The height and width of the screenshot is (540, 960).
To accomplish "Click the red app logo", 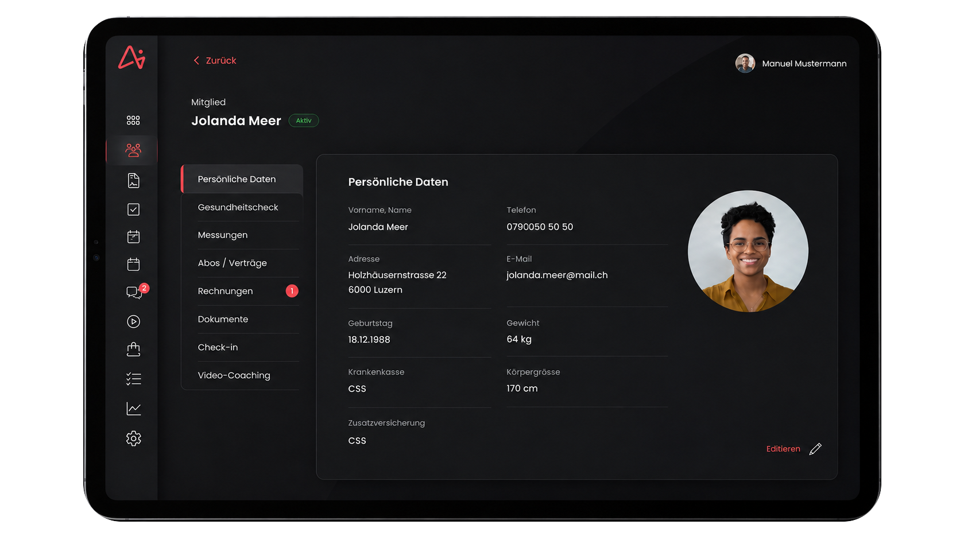I will [131, 57].
